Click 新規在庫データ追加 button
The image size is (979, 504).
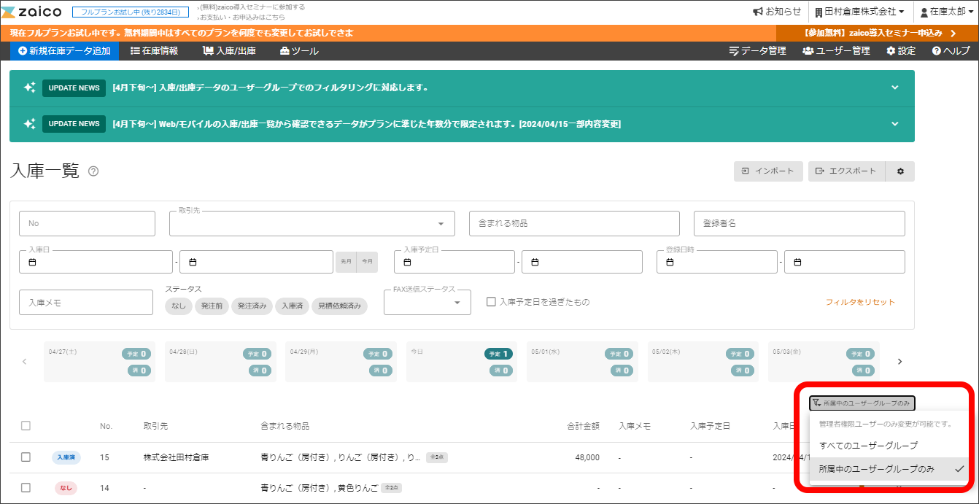point(64,51)
